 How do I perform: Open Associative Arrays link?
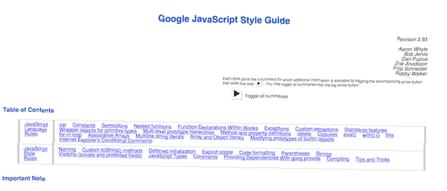click(x=109, y=136)
